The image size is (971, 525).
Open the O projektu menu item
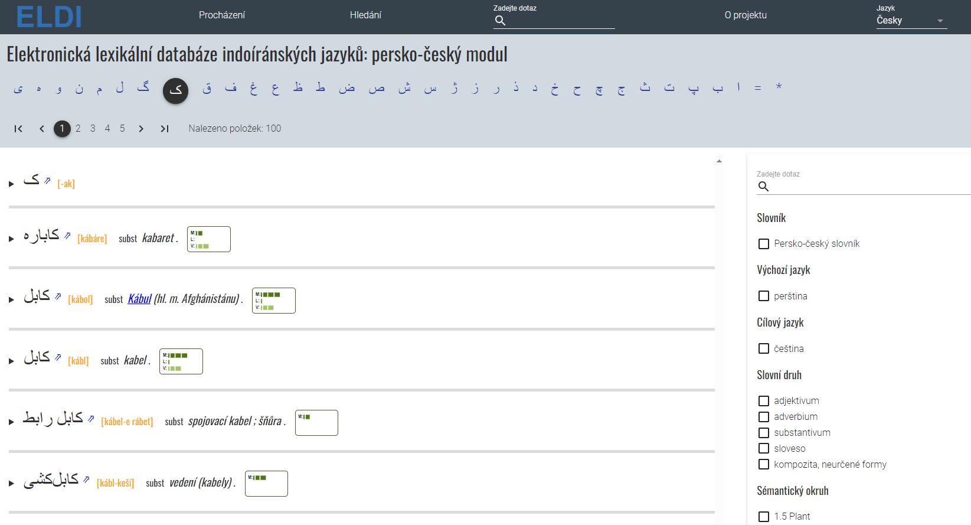point(745,15)
